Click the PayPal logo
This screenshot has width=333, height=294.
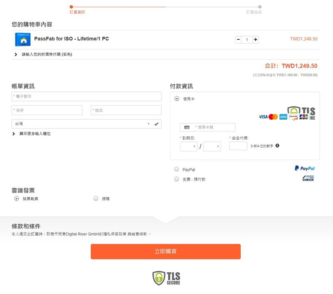coord(305,168)
